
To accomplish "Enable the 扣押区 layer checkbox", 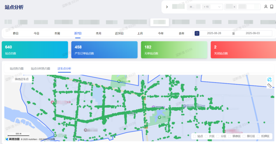I will 258,136.
